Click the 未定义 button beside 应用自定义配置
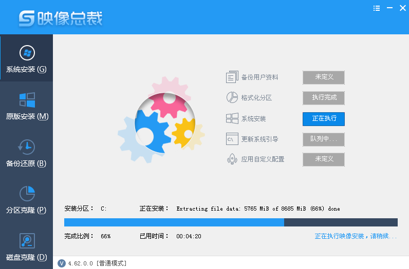This screenshot has height=269, width=409. click(x=324, y=159)
